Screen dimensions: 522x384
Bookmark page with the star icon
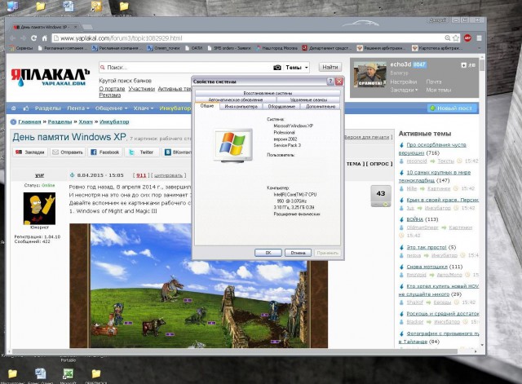click(456, 38)
